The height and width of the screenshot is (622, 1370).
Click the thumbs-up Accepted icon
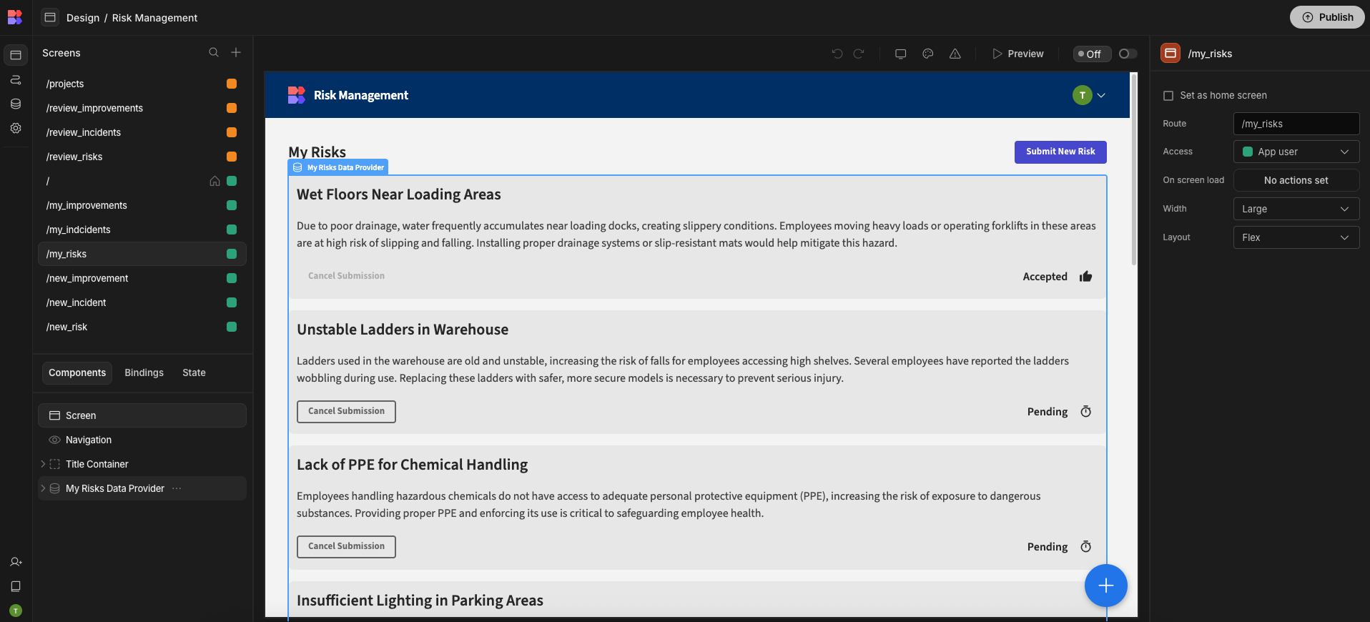1085,277
